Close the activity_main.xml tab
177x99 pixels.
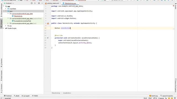click(x=60, y=3)
